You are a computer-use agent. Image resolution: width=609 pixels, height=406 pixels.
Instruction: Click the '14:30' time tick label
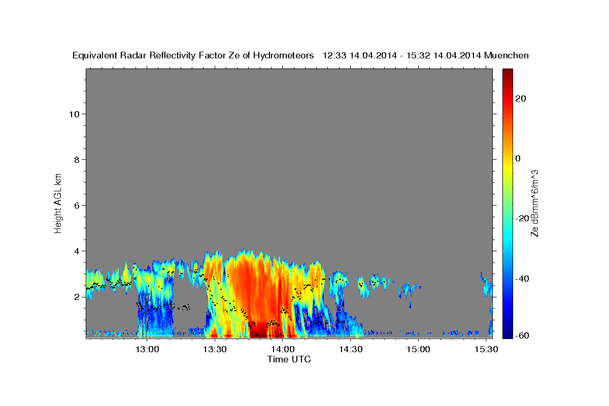[350, 349]
